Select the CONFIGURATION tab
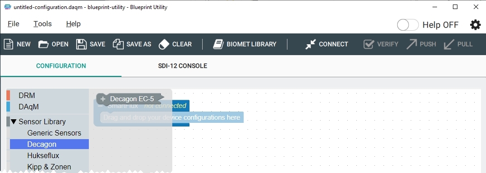 [x=61, y=66]
